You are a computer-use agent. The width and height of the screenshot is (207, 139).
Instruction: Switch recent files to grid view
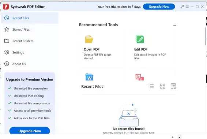[x=162, y=86]
